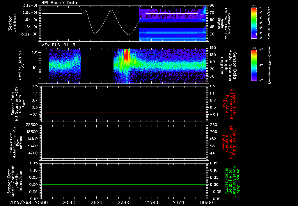Click the 1.9e+01 sector tick label
Image resolution: width=298 pixels, height=206 pixels.
[x=30, y=20]
